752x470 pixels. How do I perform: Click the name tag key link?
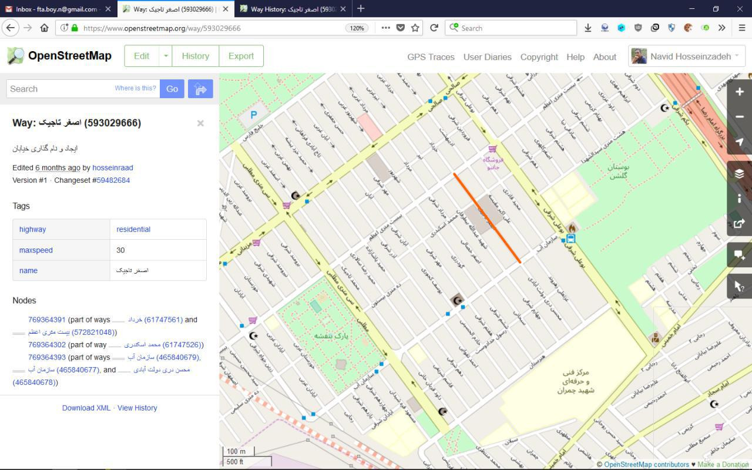28,270
